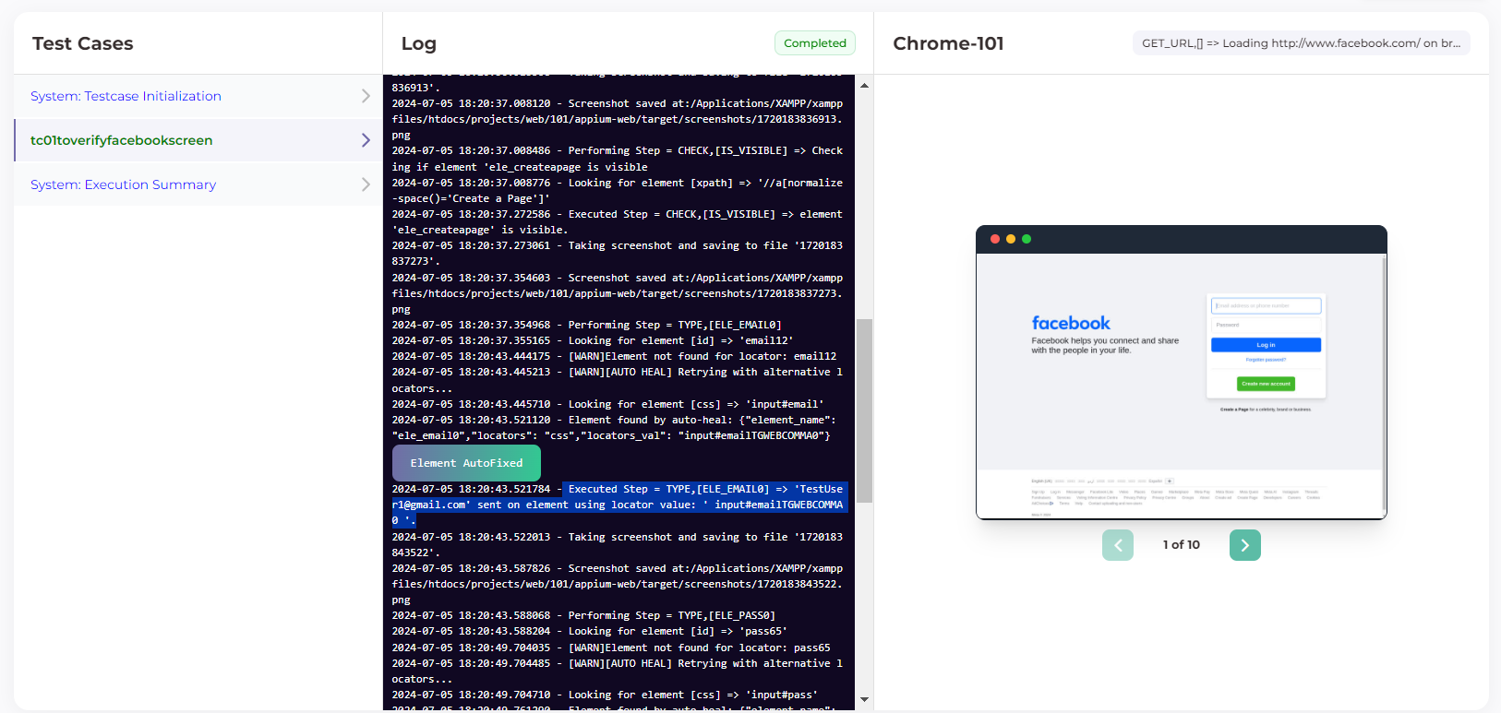Click log line 'Element not found for locator: pass65'
Viewport: 1501px width, 713px height.
(611, 648)
